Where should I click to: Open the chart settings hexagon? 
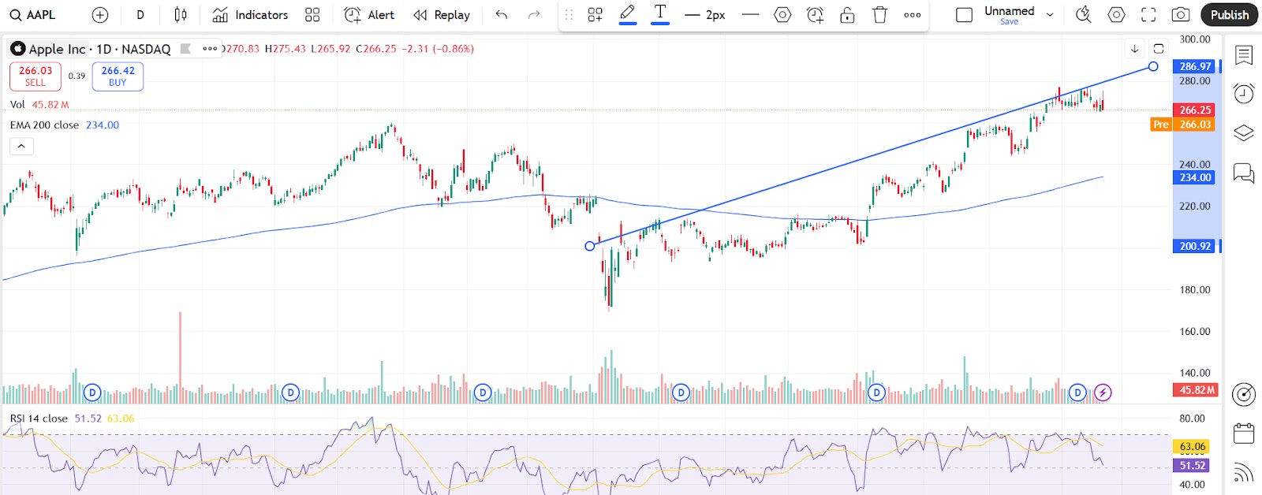(x=1116, y=15)
